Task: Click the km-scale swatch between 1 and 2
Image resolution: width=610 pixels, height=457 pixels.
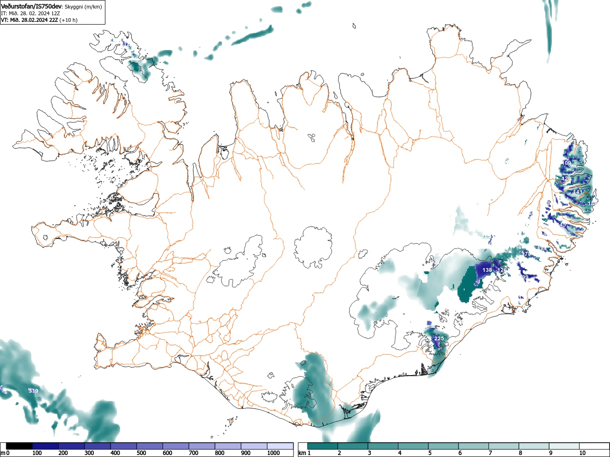Action: (323, 446)
